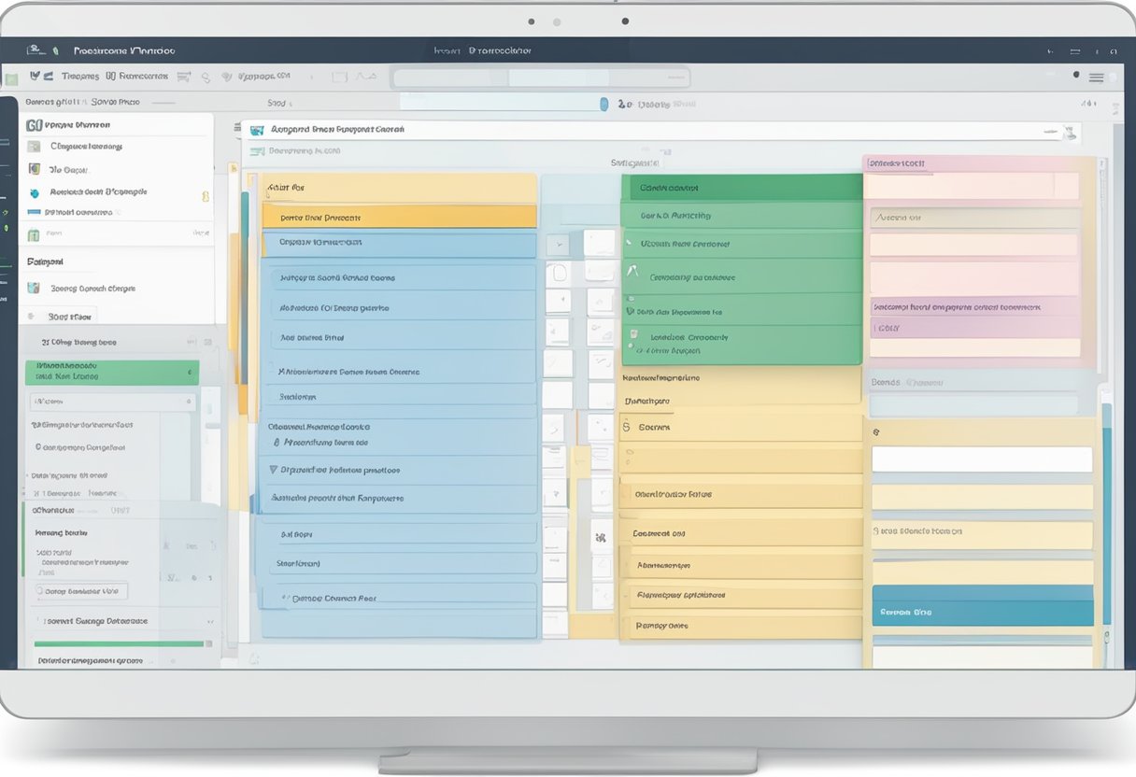Click the app logo icon in title bar
This screenshot has height=777, width=1136.
coord(35,50)
